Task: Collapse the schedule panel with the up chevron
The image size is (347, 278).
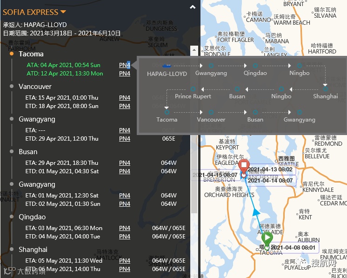Action: tap(193, 7)
